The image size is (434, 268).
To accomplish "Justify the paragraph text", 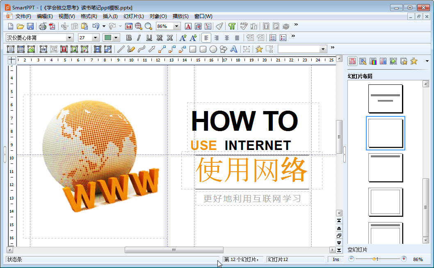I will pyautogui.click(x=237, y=38).
